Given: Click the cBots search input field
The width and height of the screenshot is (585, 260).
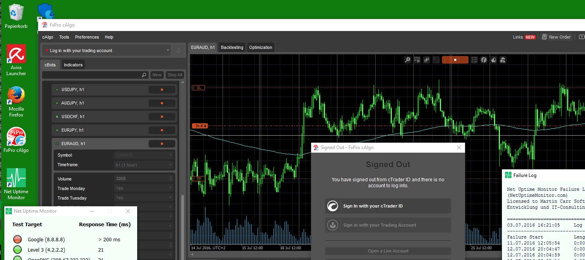Looking at the screenshot, I should [92, 75].
